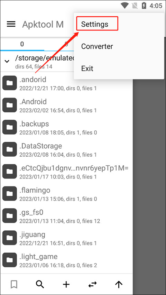
Task: Open the .DataStorage folder entry
Action: [x=66, y=149]
